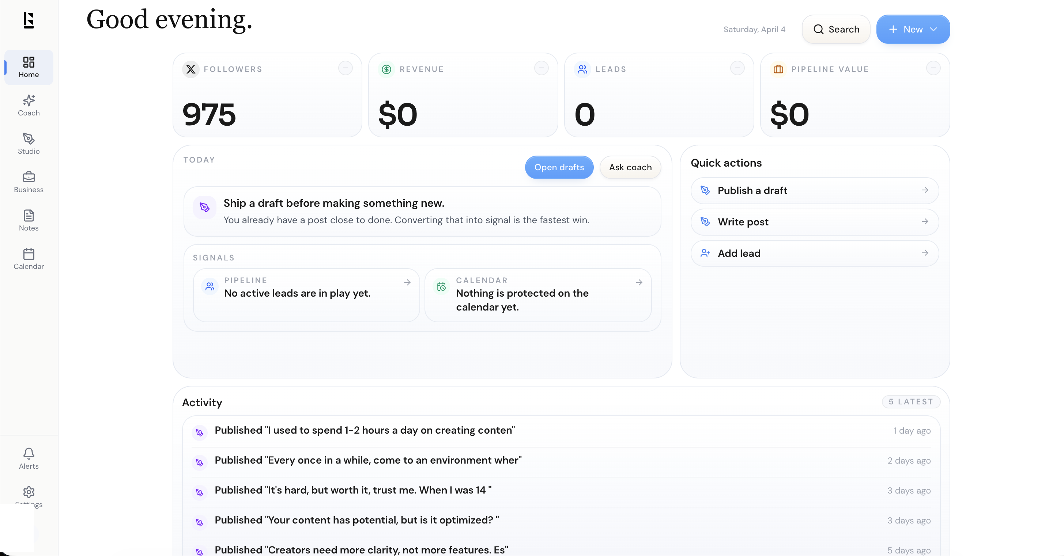
Task: Collapse the Pipeline Value card
Action: click(x=933, y=68)
